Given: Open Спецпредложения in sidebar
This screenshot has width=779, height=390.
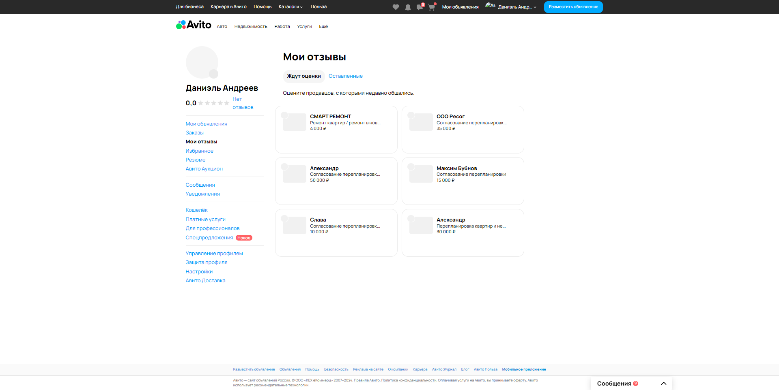Looking at the screenshot, I should pos(209,238).
